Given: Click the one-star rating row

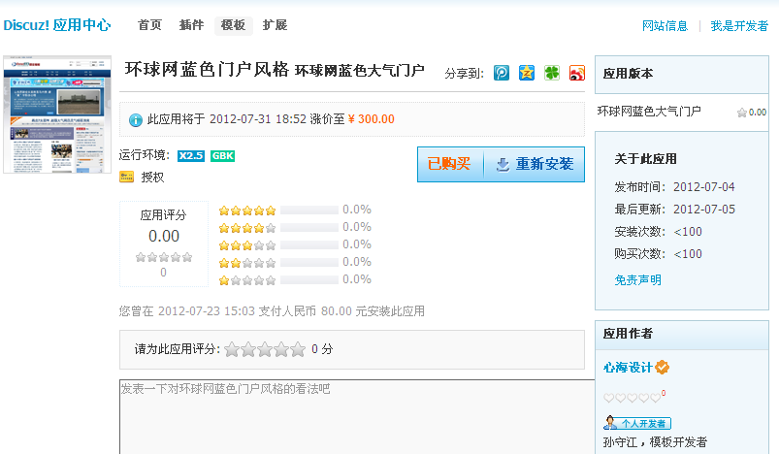Looking at the screenshot, I should [295, 279].
